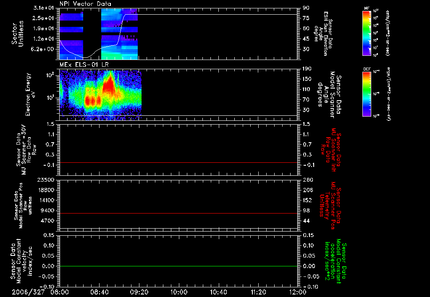430x297 pixels.
Task: Click the 190 scanner angle axis value
Action: pos(307,68)
